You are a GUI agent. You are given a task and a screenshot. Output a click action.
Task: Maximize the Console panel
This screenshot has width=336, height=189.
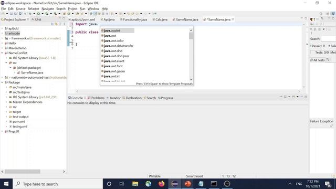pos(306,97)
